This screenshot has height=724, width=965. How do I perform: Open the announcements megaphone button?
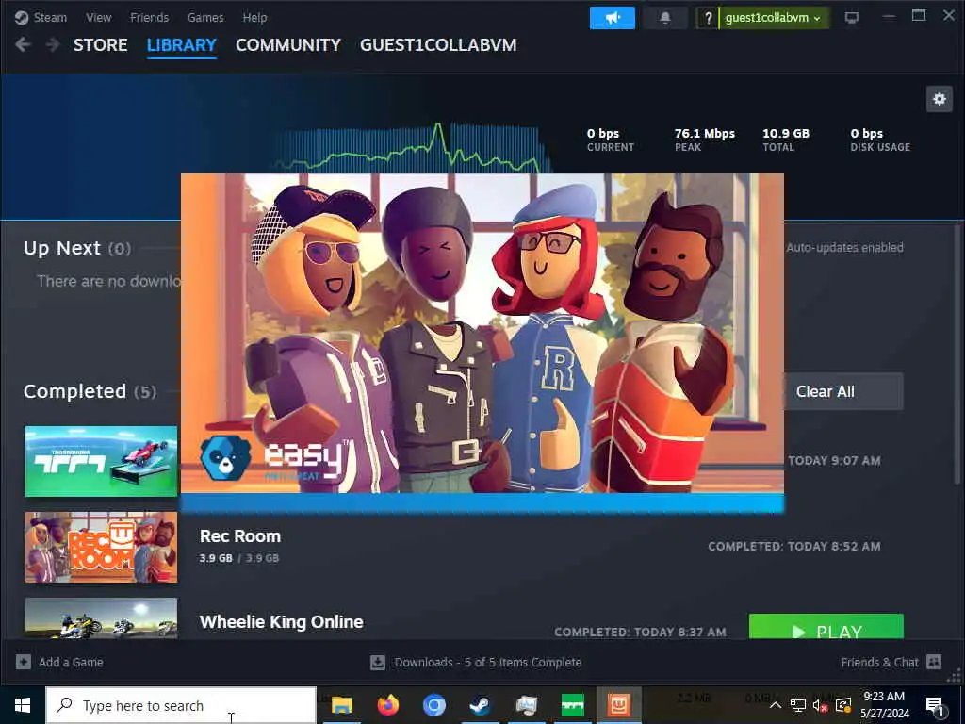[613, 17]
